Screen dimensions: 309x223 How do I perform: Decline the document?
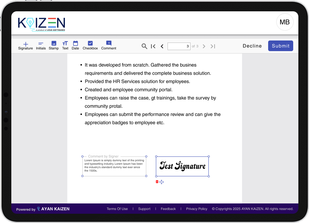(x=252, y=46)
